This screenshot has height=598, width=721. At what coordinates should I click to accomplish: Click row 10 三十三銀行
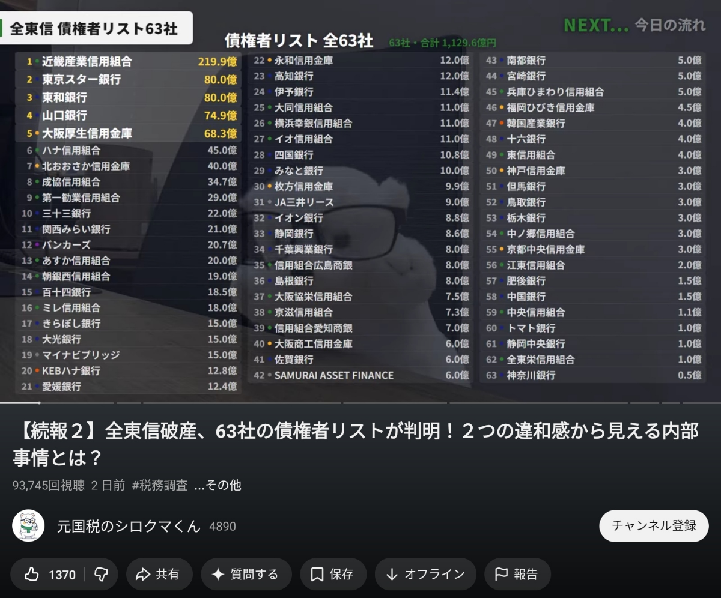click(128, 213)
